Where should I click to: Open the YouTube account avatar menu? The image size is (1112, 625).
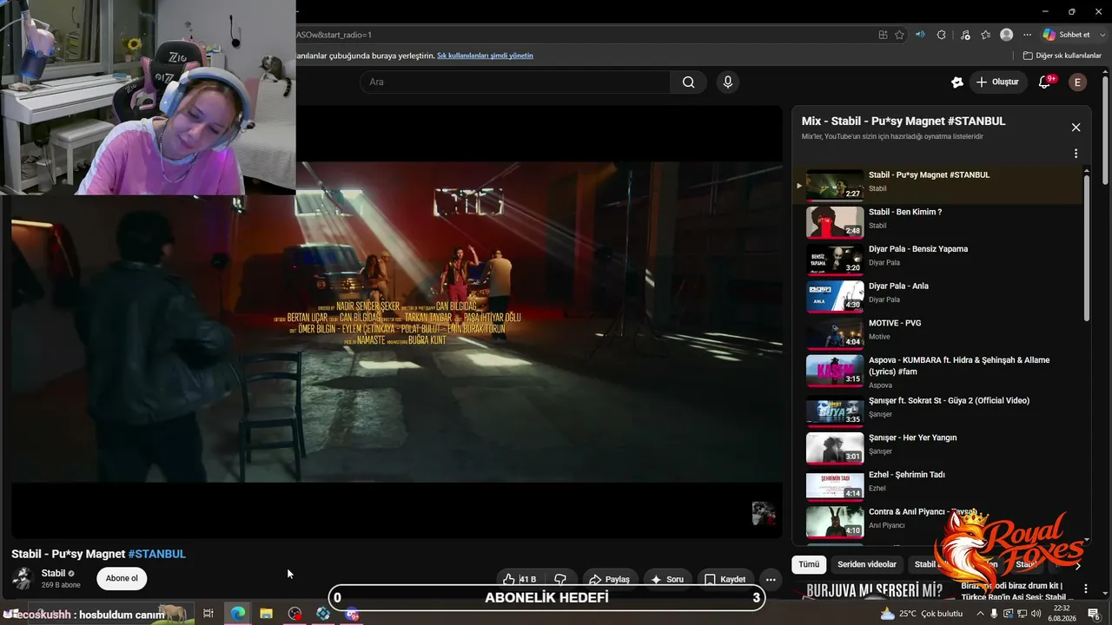pyautogui.click(x=1077, y=82)
